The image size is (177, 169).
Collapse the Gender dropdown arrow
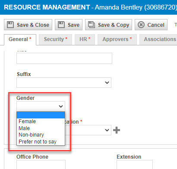point(61,106)
